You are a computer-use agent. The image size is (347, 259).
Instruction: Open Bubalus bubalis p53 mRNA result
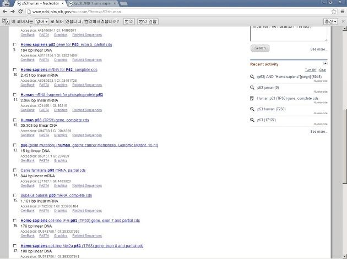click(x=56, y=195)
